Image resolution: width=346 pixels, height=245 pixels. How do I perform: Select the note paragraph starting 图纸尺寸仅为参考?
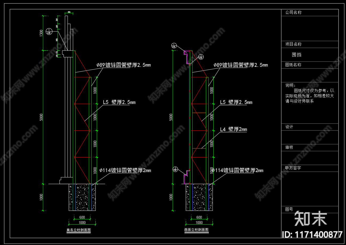[310, 96]
